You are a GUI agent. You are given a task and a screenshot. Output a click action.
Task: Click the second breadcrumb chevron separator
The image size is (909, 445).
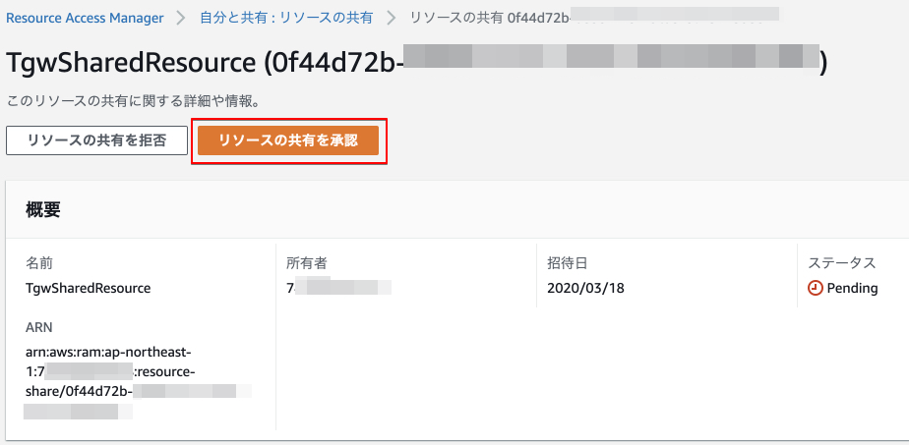[392, 18]
